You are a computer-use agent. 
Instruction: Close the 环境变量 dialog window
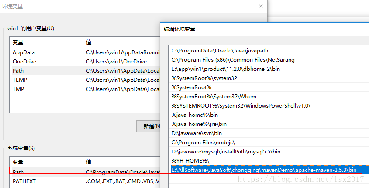point(261,7)
